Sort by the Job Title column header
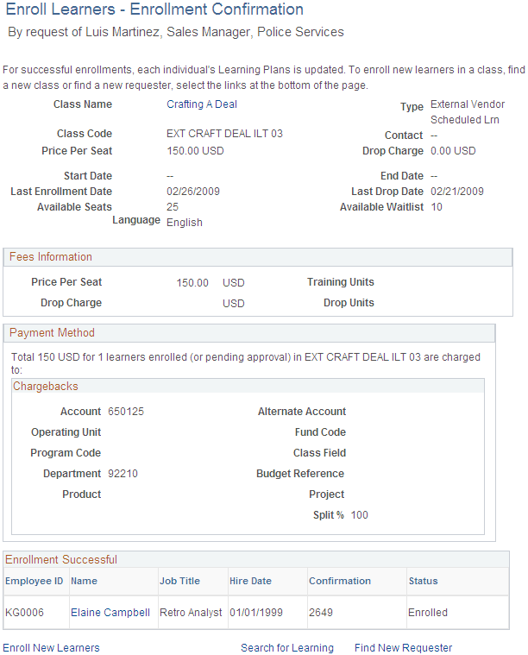The image size is (528, 655). tap(180, 581)
